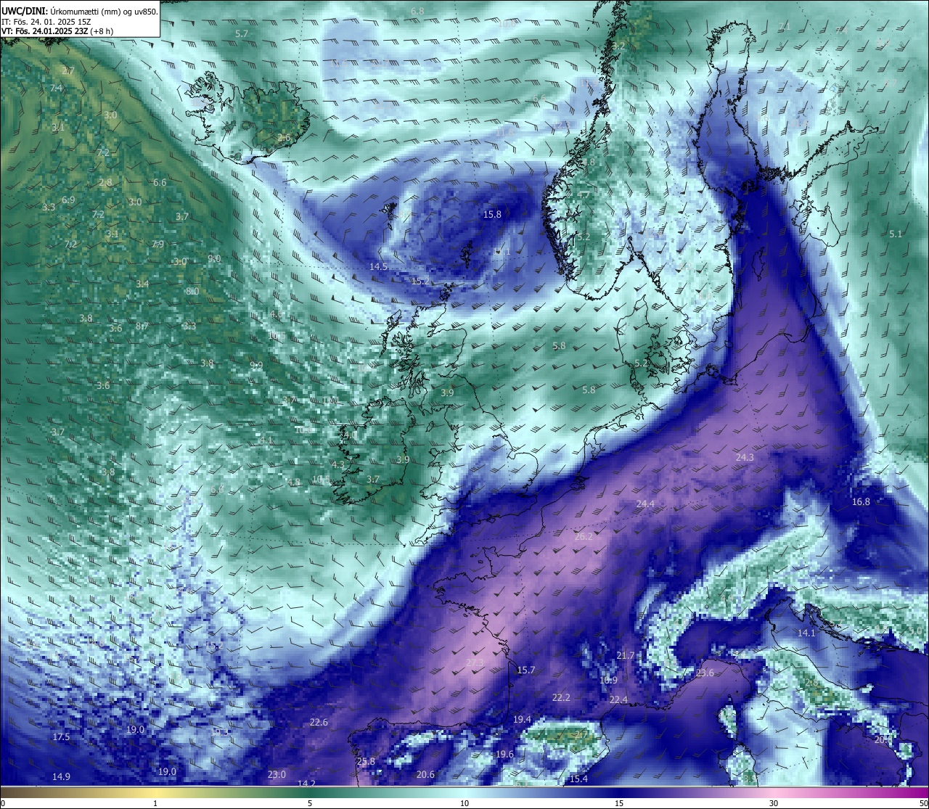
Task: Select the 26.2 value label
Action: coord(584,536)
